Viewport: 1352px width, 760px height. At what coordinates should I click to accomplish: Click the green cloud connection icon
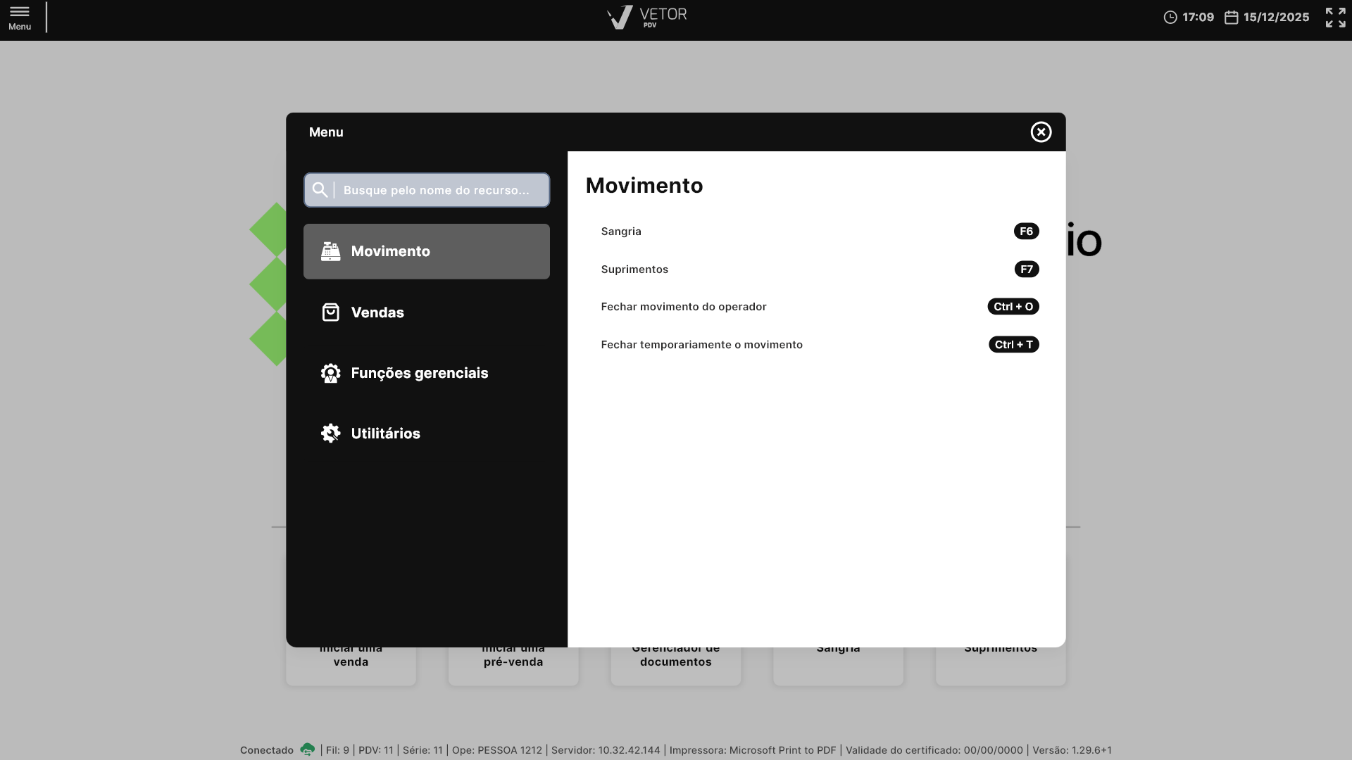[307, 749]
